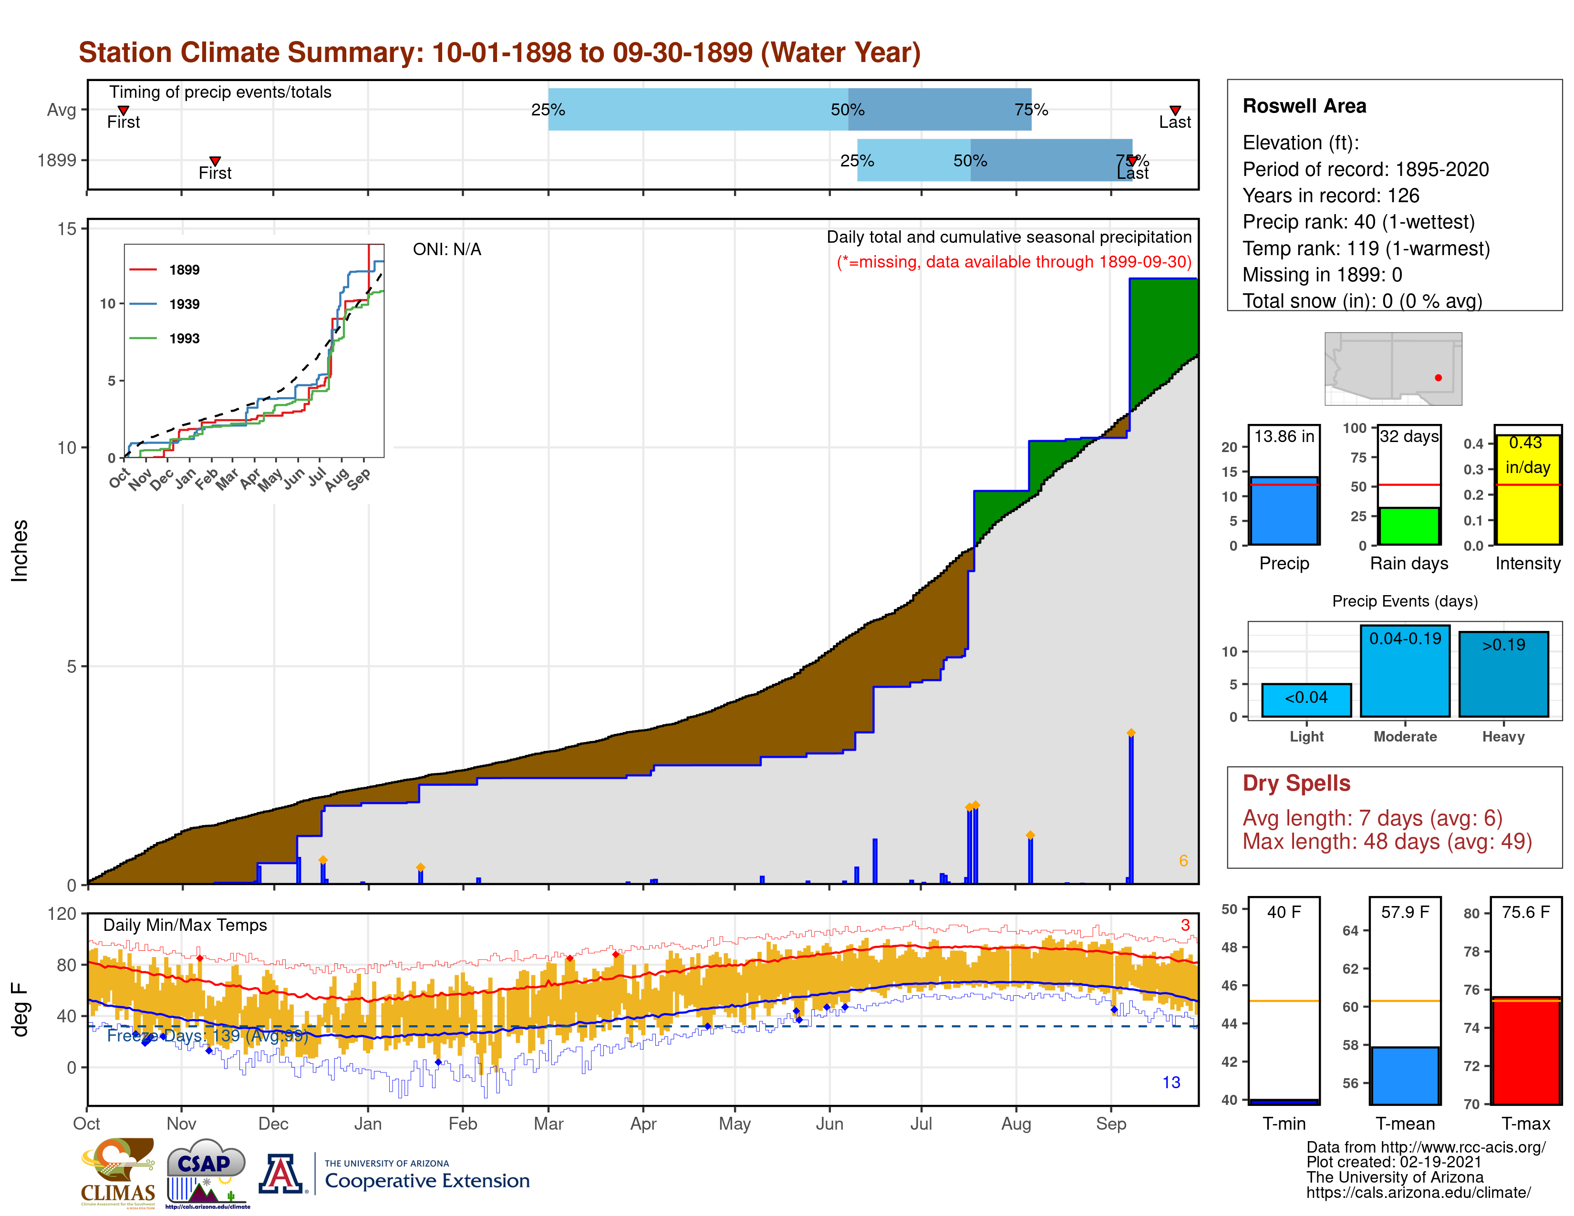Click the 1899 'First' red triangle marker
1574x1216 pixels.
coord(215,161)
